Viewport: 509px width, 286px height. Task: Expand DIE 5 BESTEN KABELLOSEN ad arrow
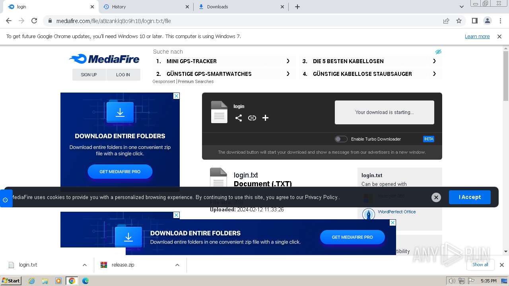[x=434, y=61]
